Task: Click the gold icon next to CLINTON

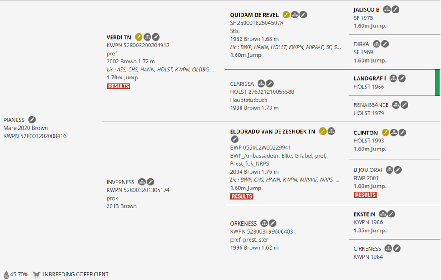Action: (385, 133)
